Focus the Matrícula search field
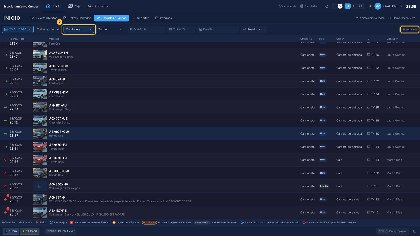This screenshot has width=420, height=236. click(147, 29)
